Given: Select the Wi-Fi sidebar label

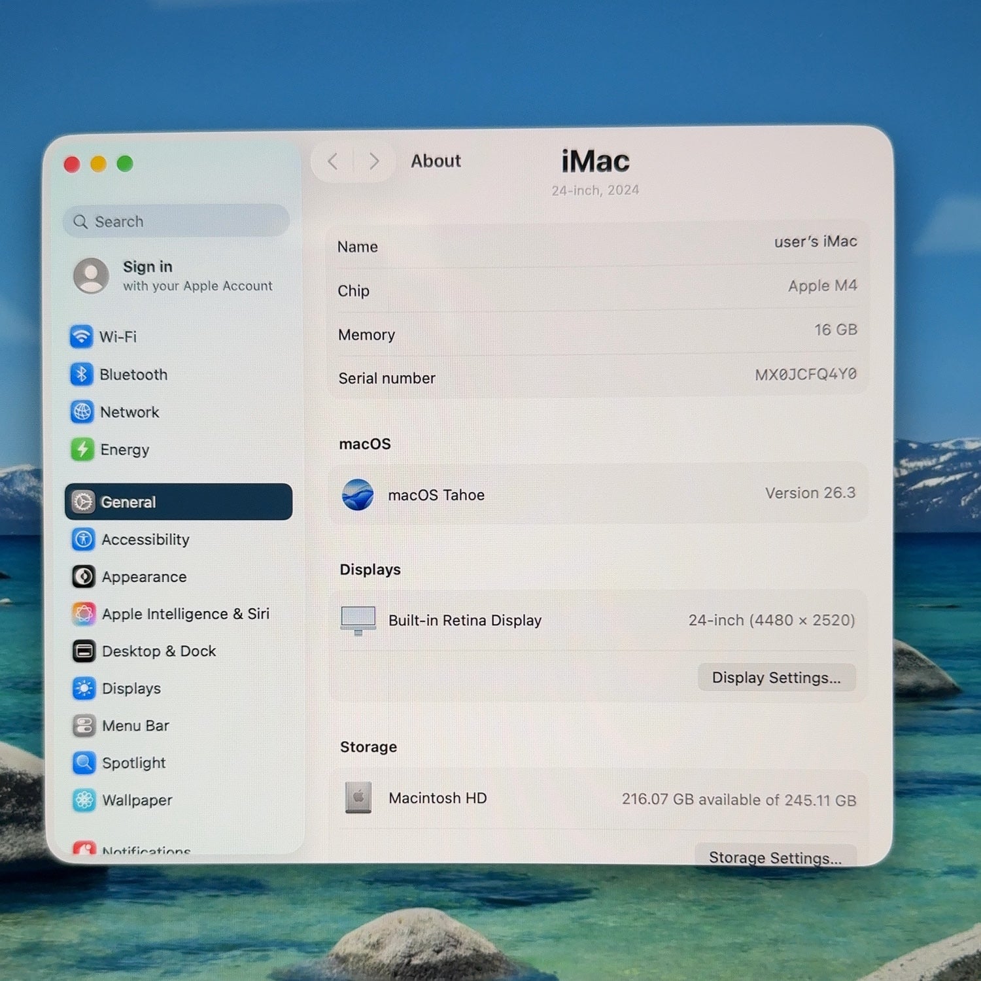Looking at the screenshot, I should pos(118,337).
